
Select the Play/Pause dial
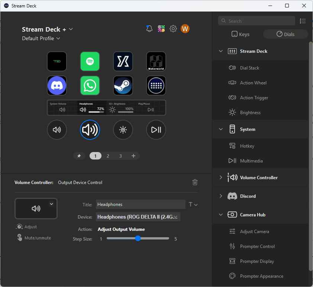[156, 130]
